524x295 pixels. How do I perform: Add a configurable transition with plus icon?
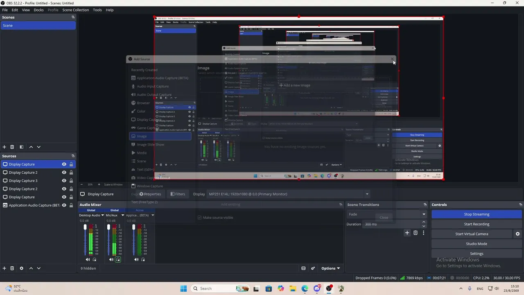[x=407, y=233]
